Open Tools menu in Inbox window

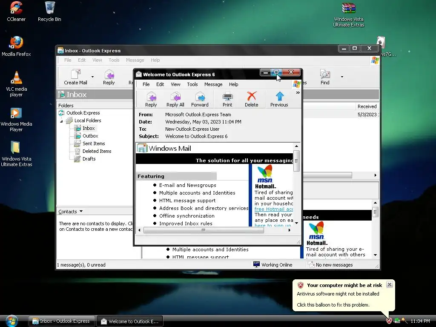[114, 60]
